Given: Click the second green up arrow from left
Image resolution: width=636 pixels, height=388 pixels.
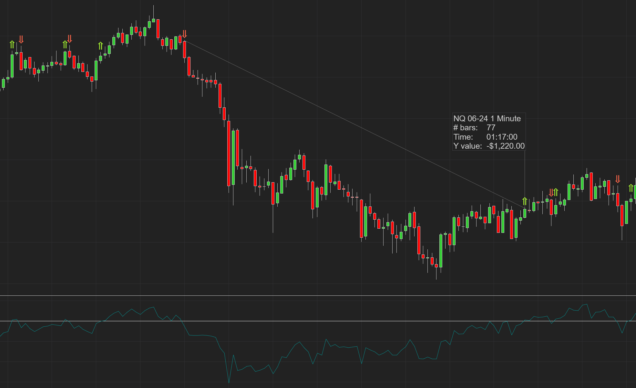Looking at the screenshot, I should coord(65,45).
